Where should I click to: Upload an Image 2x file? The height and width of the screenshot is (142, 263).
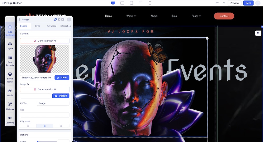pos(61,96)
